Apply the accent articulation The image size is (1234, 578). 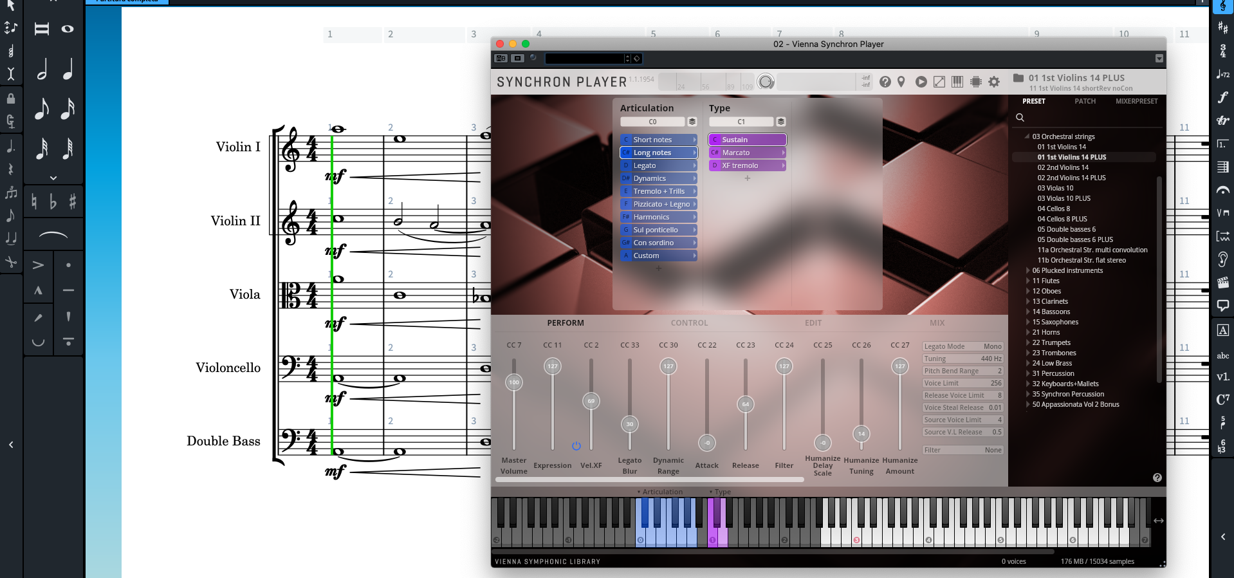click(x=39, y=265)
